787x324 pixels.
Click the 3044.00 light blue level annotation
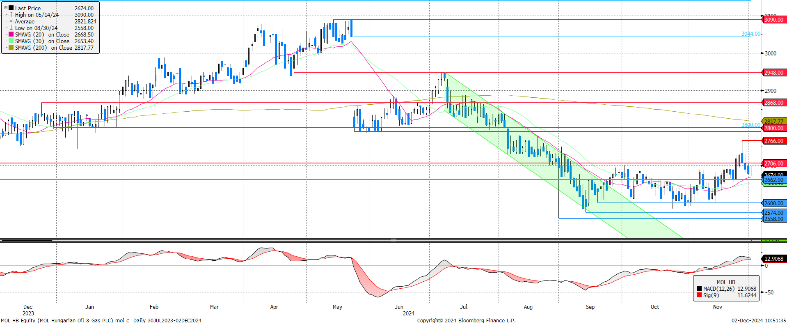[751, 34]
